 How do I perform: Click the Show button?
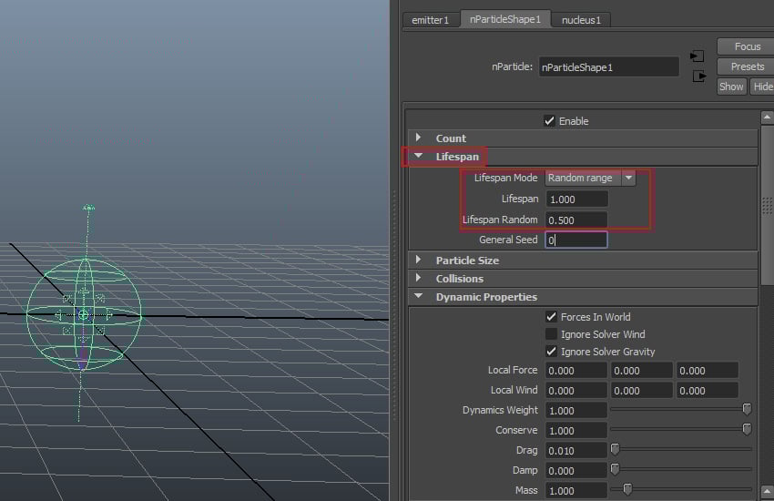coord(731,87)
